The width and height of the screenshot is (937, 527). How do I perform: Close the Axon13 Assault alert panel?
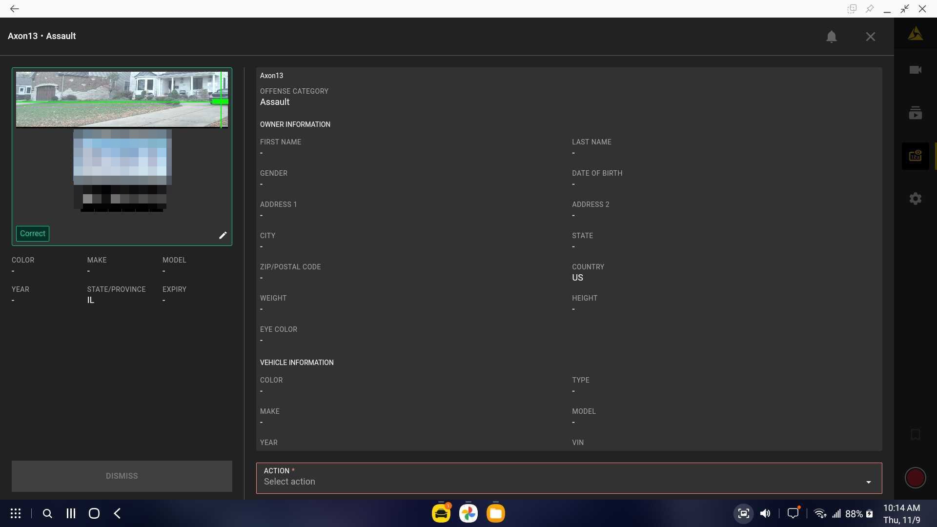click(x=870, y=37)
